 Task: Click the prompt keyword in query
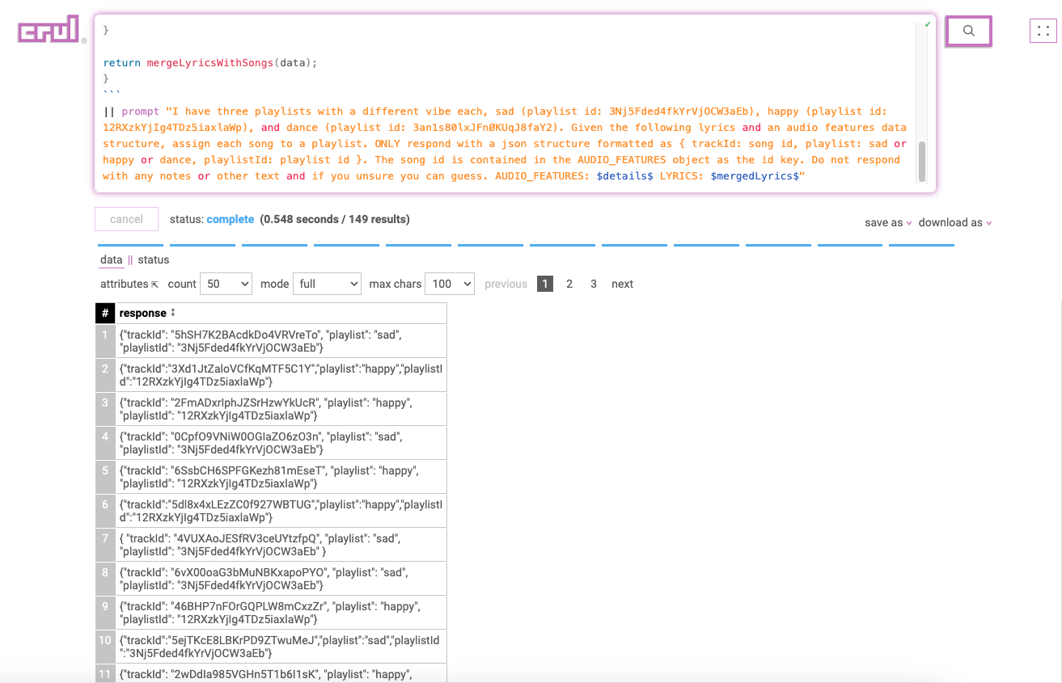(141, 111)
